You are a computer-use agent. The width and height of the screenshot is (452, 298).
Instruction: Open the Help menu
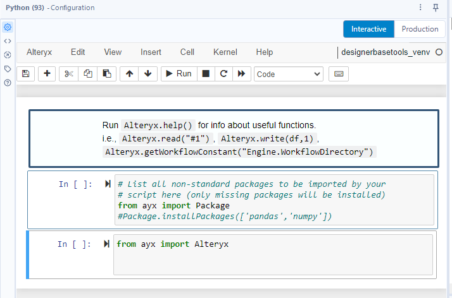pyautogui.click(x=265, y=52)
